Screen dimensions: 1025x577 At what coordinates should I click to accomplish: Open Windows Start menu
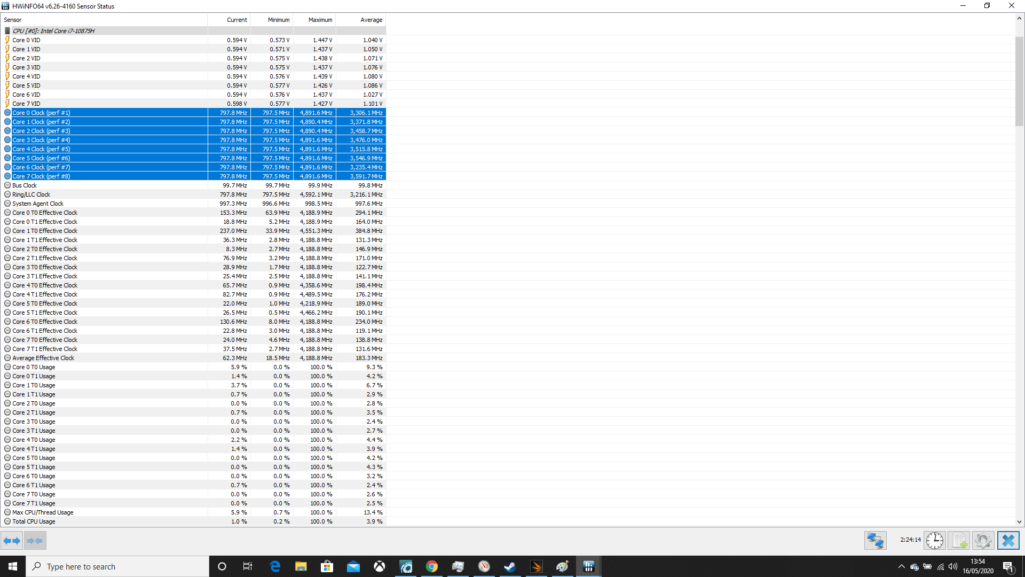(13, 566)
